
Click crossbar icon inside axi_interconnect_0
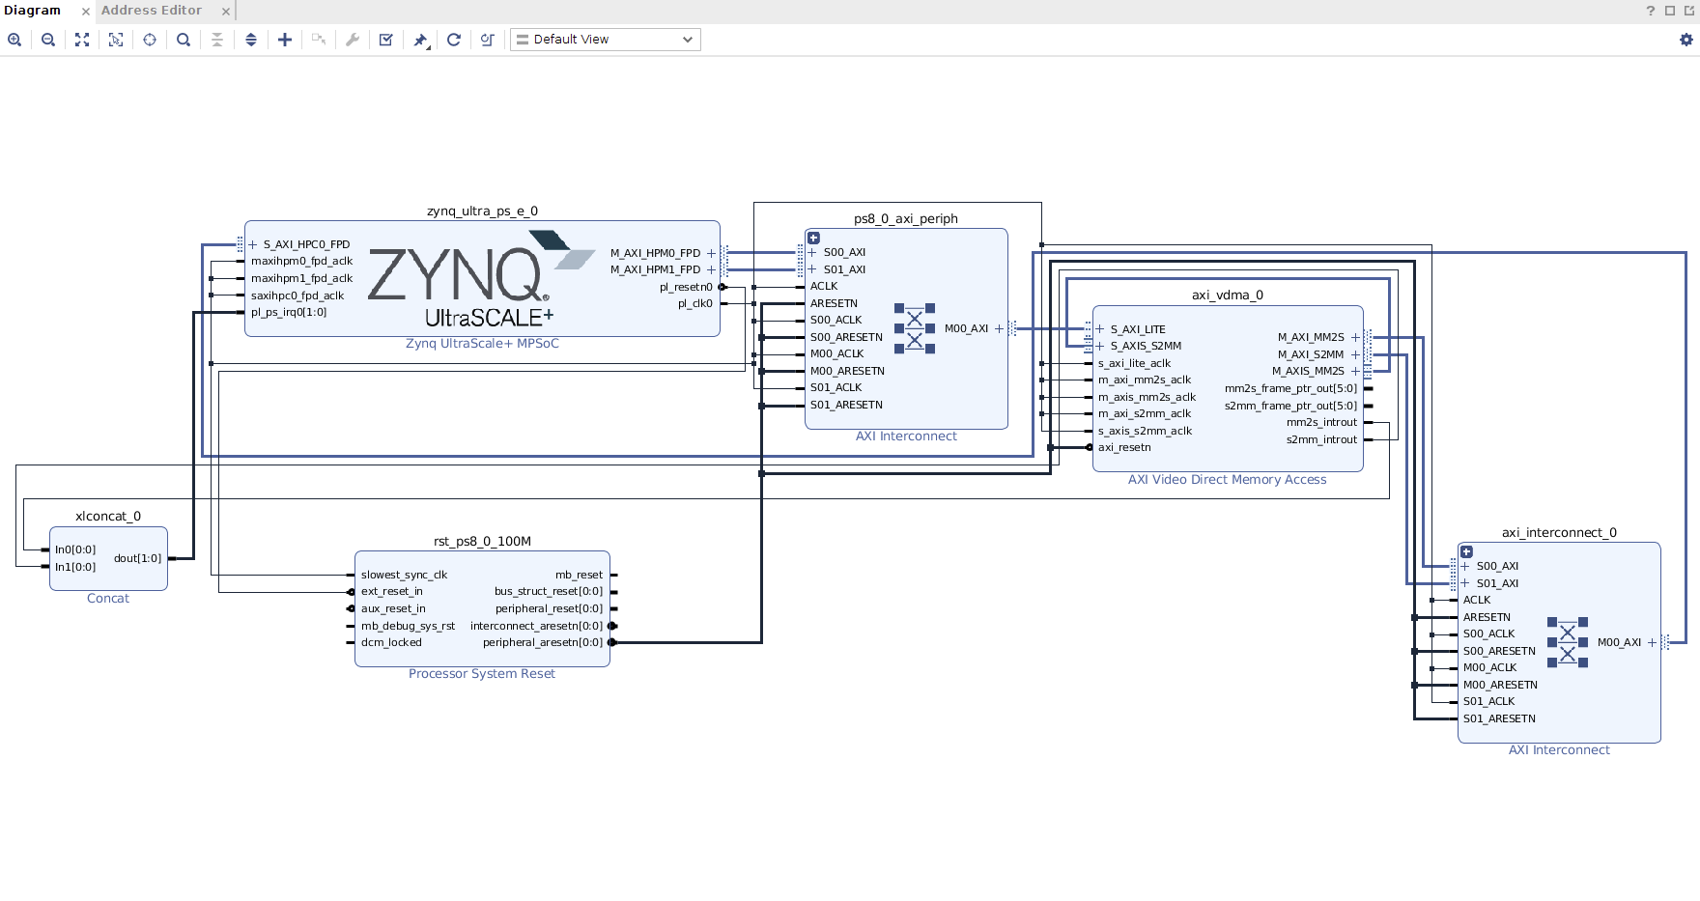click(x=1568, y=642)
